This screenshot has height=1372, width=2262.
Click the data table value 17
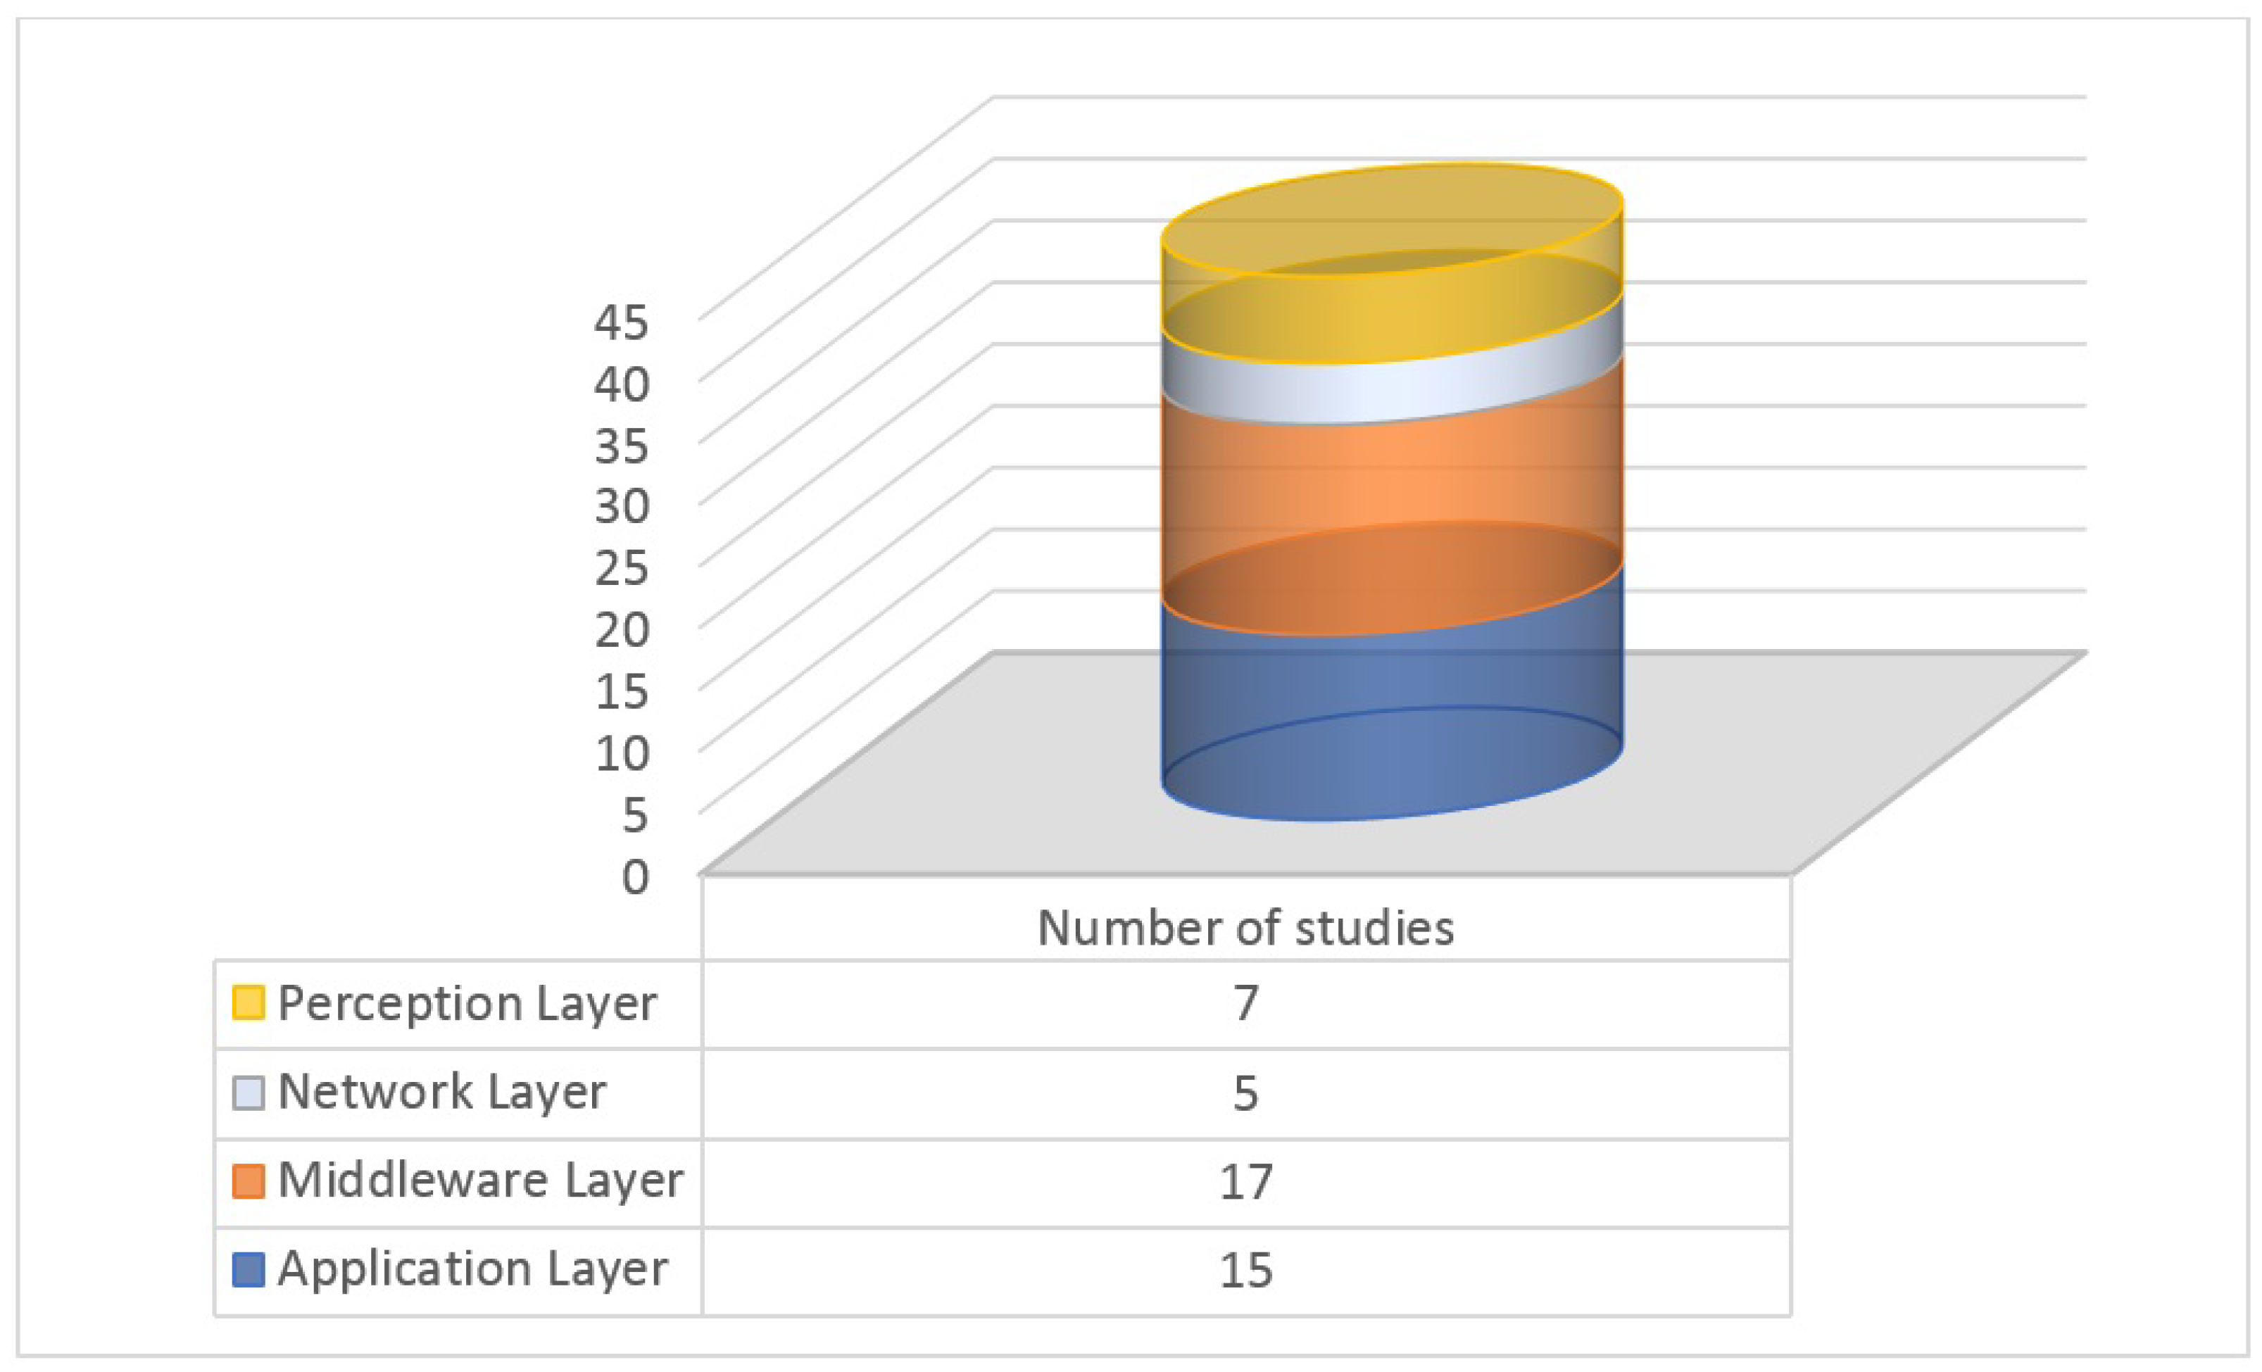coord(1245,1182)
